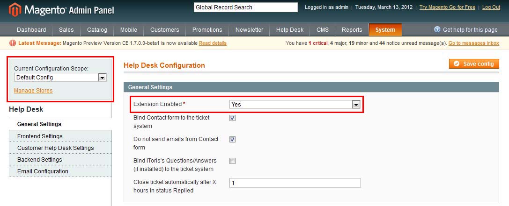
Task: Click the Magento logo icon
Action: (x=15, y=10)
